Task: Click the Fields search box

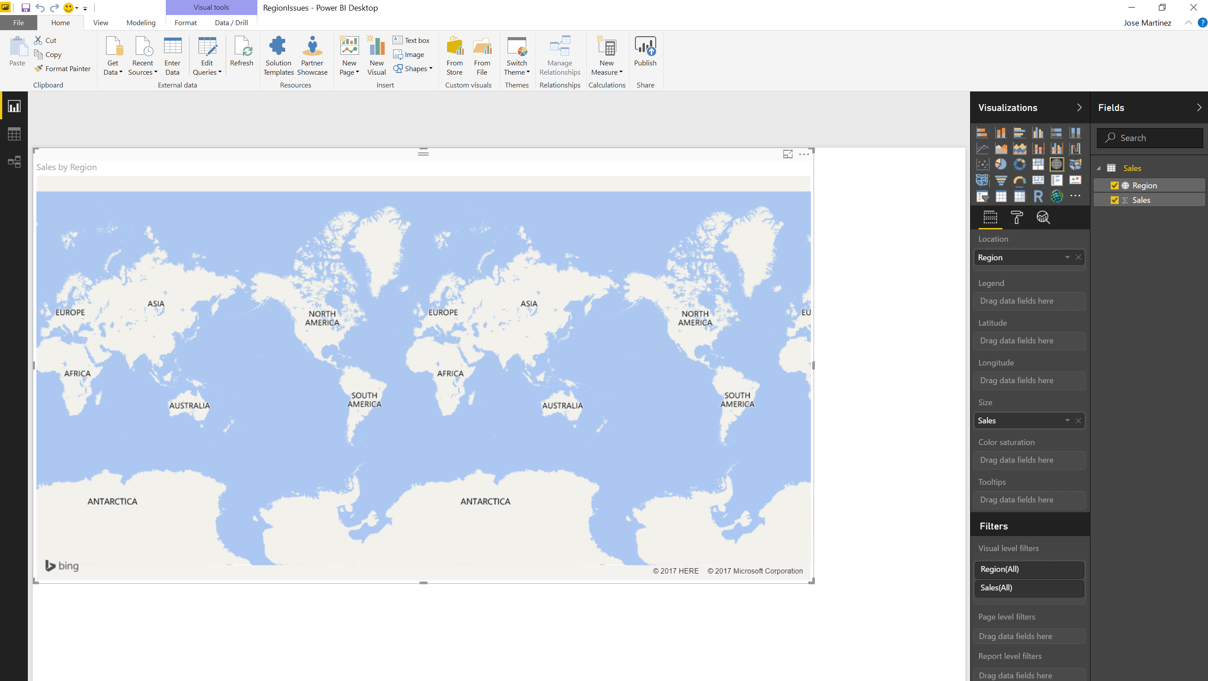Action: click(x=1150, y=138)
